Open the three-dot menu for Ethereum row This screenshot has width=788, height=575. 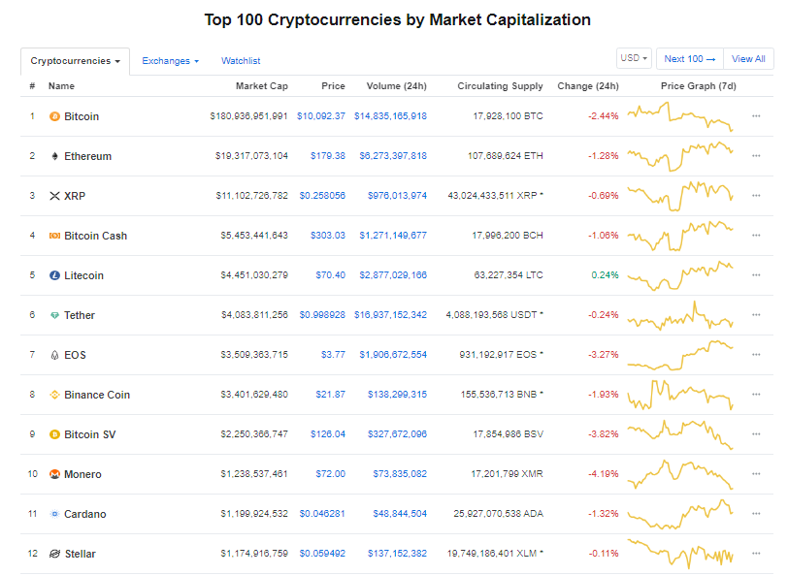(x=756, y=156)
